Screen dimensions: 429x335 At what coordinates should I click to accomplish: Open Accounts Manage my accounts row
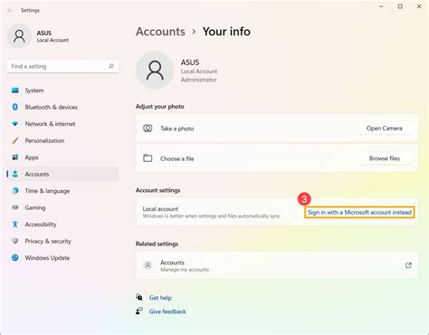click(277, 265)
